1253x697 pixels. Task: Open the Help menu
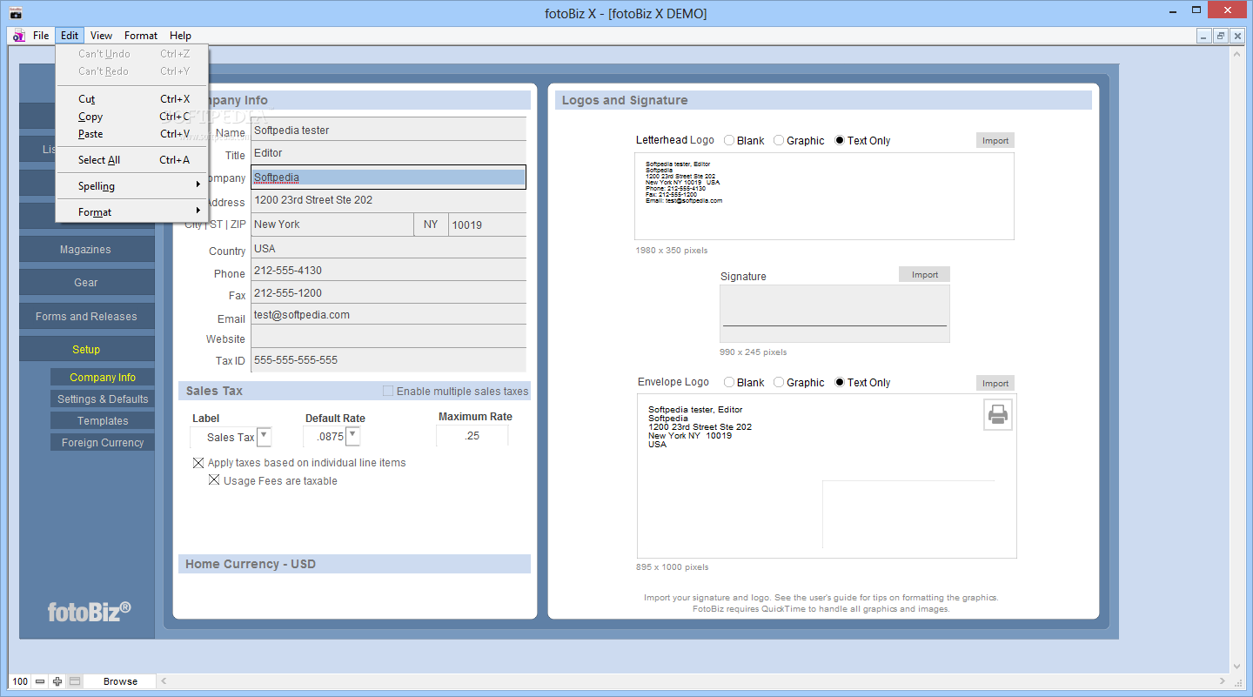(180, 36)
